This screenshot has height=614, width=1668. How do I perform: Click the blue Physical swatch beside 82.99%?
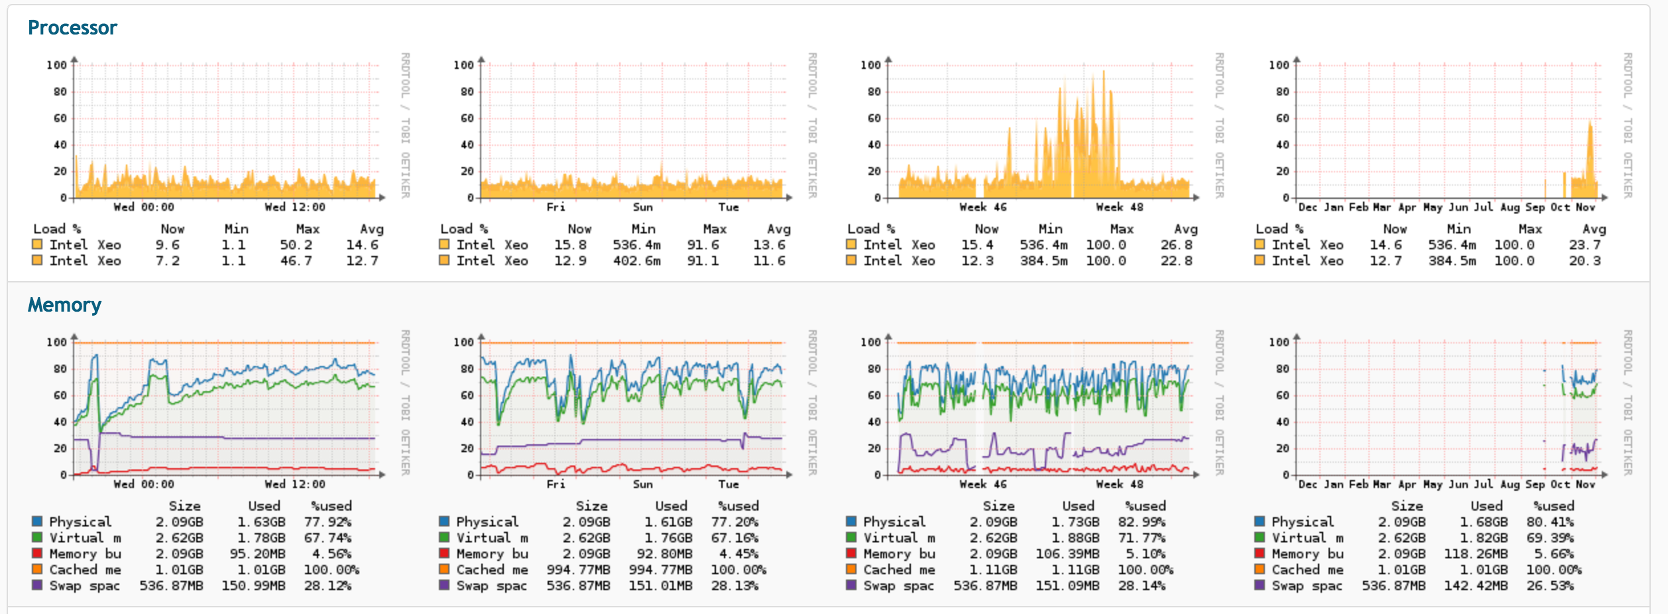coord(851,521)
